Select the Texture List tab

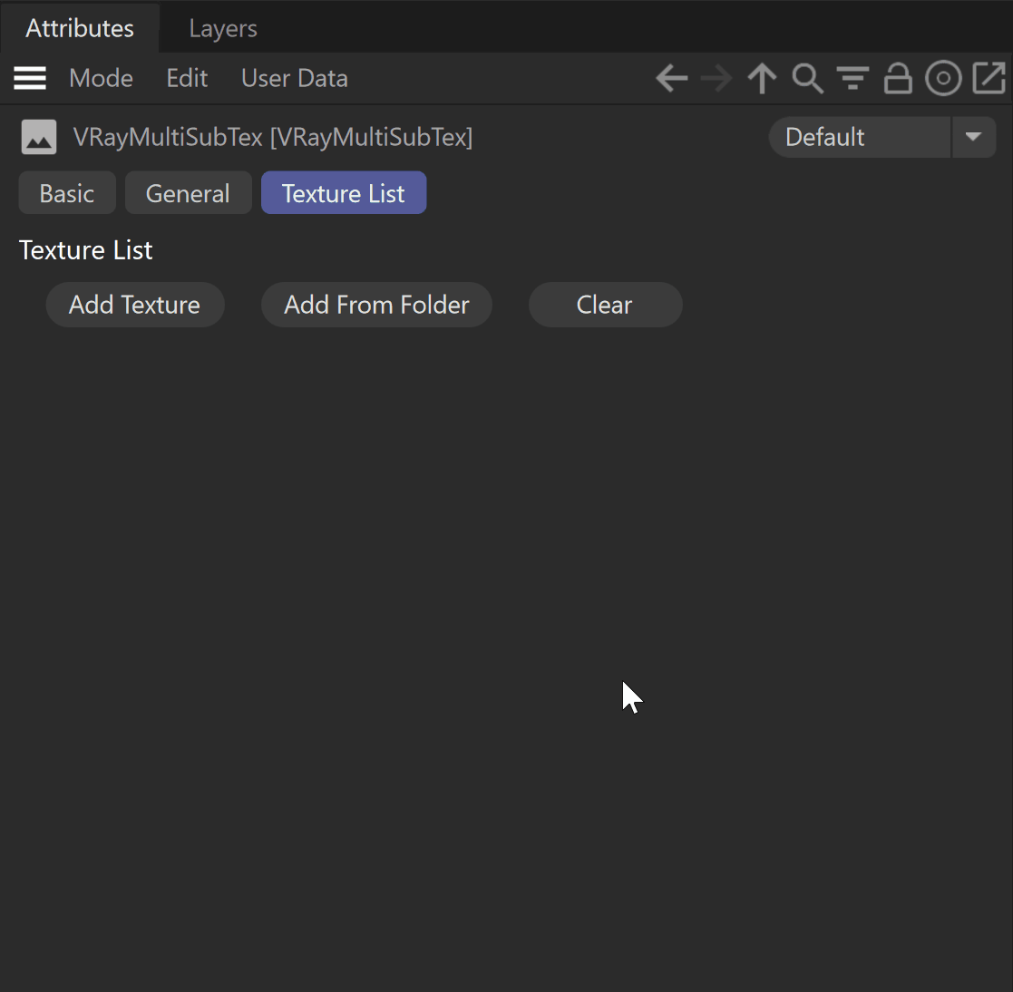click(344, 193)
